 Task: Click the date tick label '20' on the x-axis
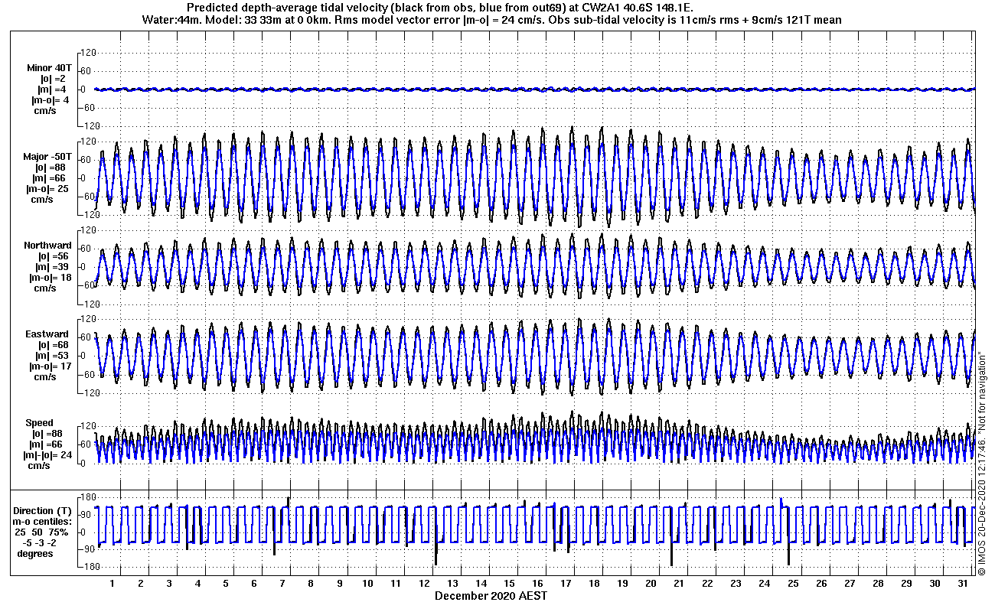point(651,584)
